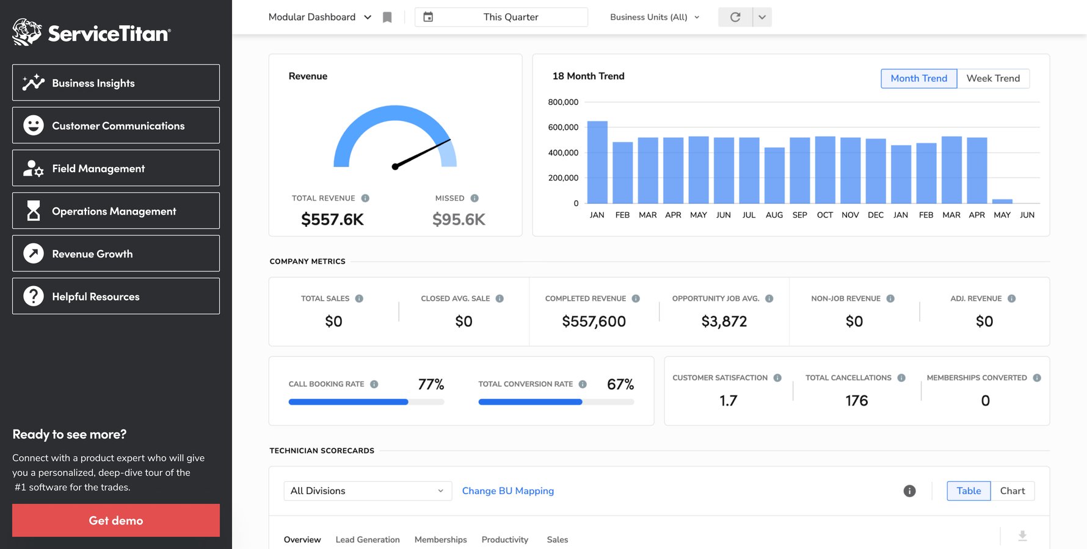Click info icon next to Customer Satisfaction
This screenshot has width=1087, height=549.
(777, 378)
